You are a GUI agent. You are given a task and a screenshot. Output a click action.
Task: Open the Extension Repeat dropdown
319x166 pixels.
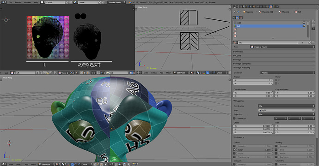(x=288, y=73)
